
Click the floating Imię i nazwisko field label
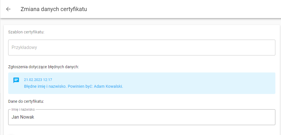(23, 109)
